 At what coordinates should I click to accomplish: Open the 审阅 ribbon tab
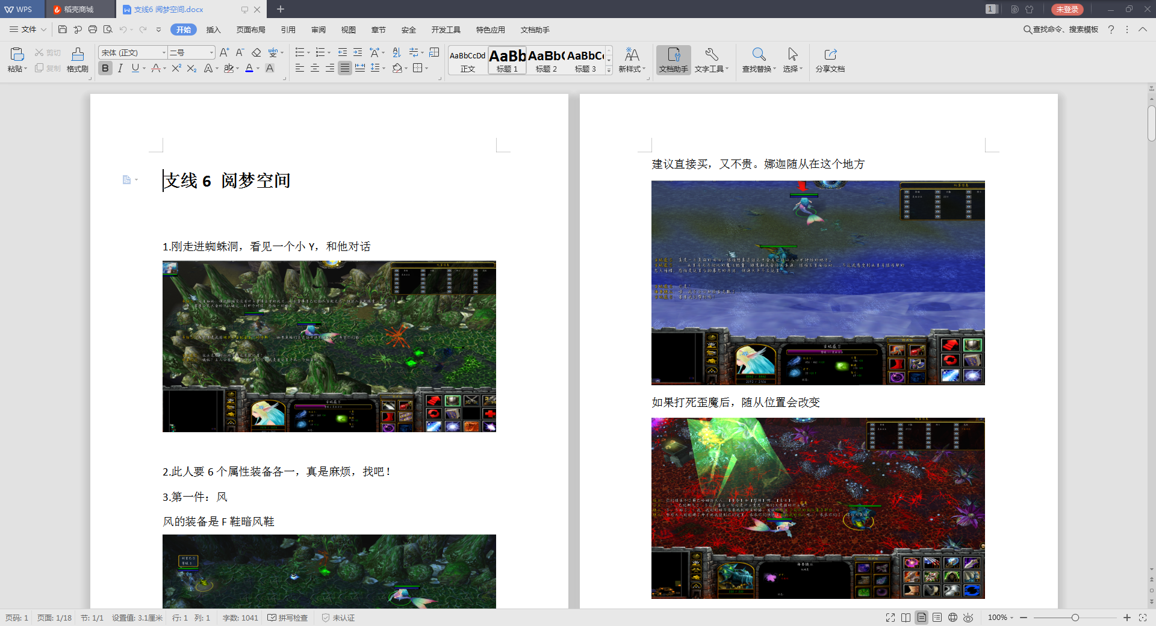coord(319,29)
